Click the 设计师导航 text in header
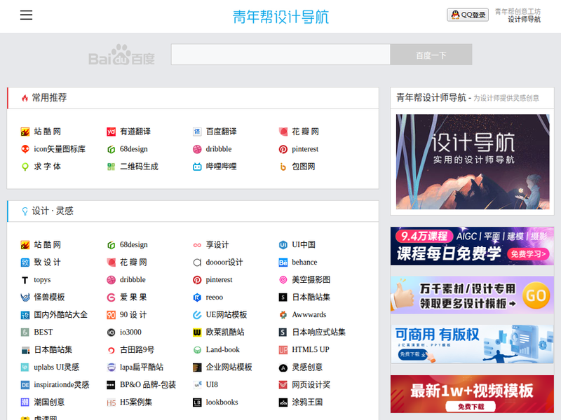This screenshot has width=561, height=420. point(525,20)
